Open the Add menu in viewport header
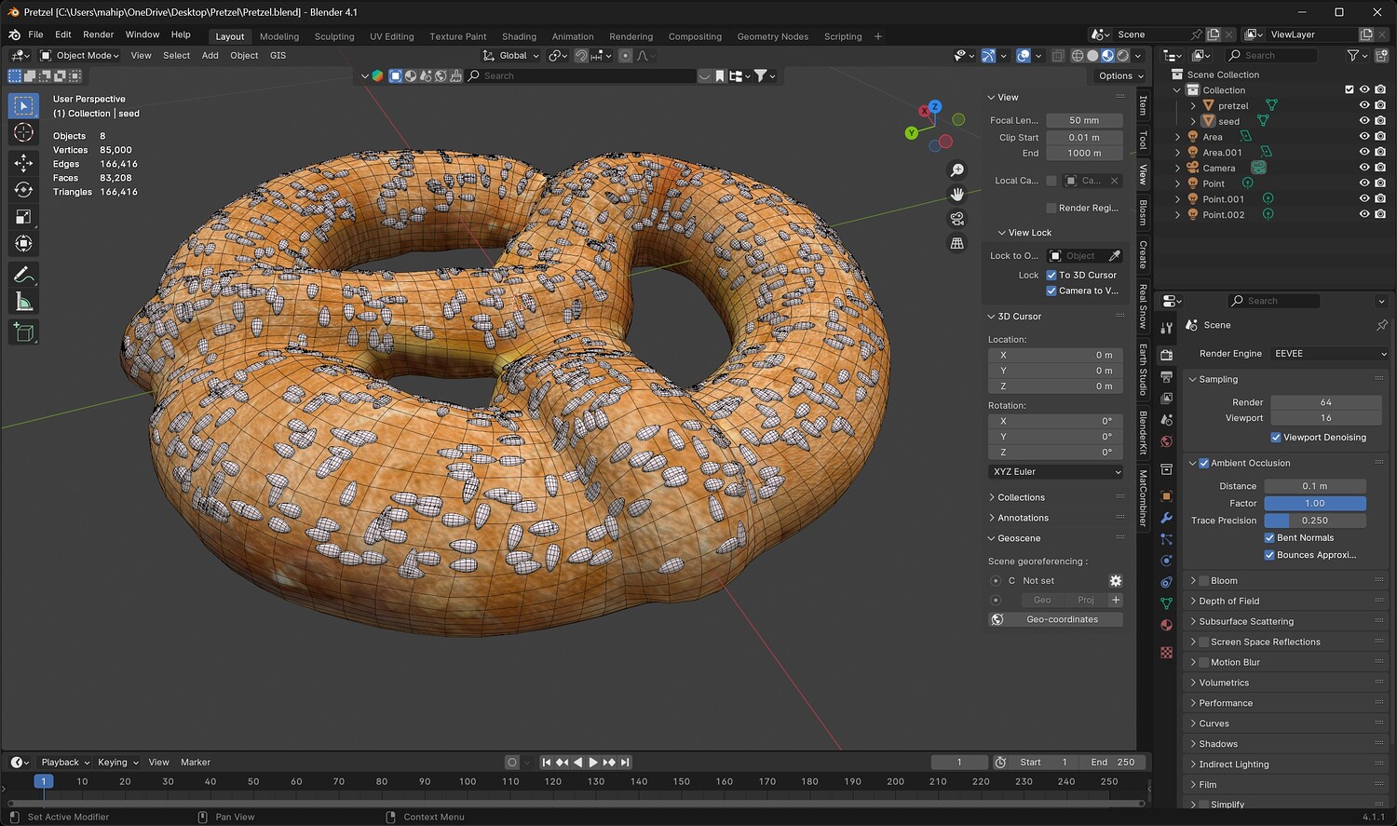 pyautogui.click(x=210, y=55)
